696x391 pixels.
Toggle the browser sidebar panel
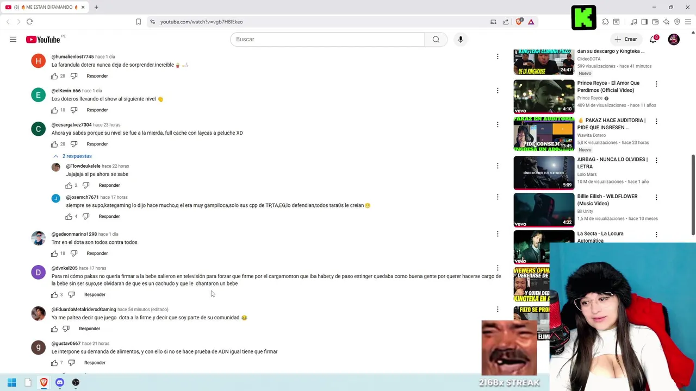coord(644,22)
